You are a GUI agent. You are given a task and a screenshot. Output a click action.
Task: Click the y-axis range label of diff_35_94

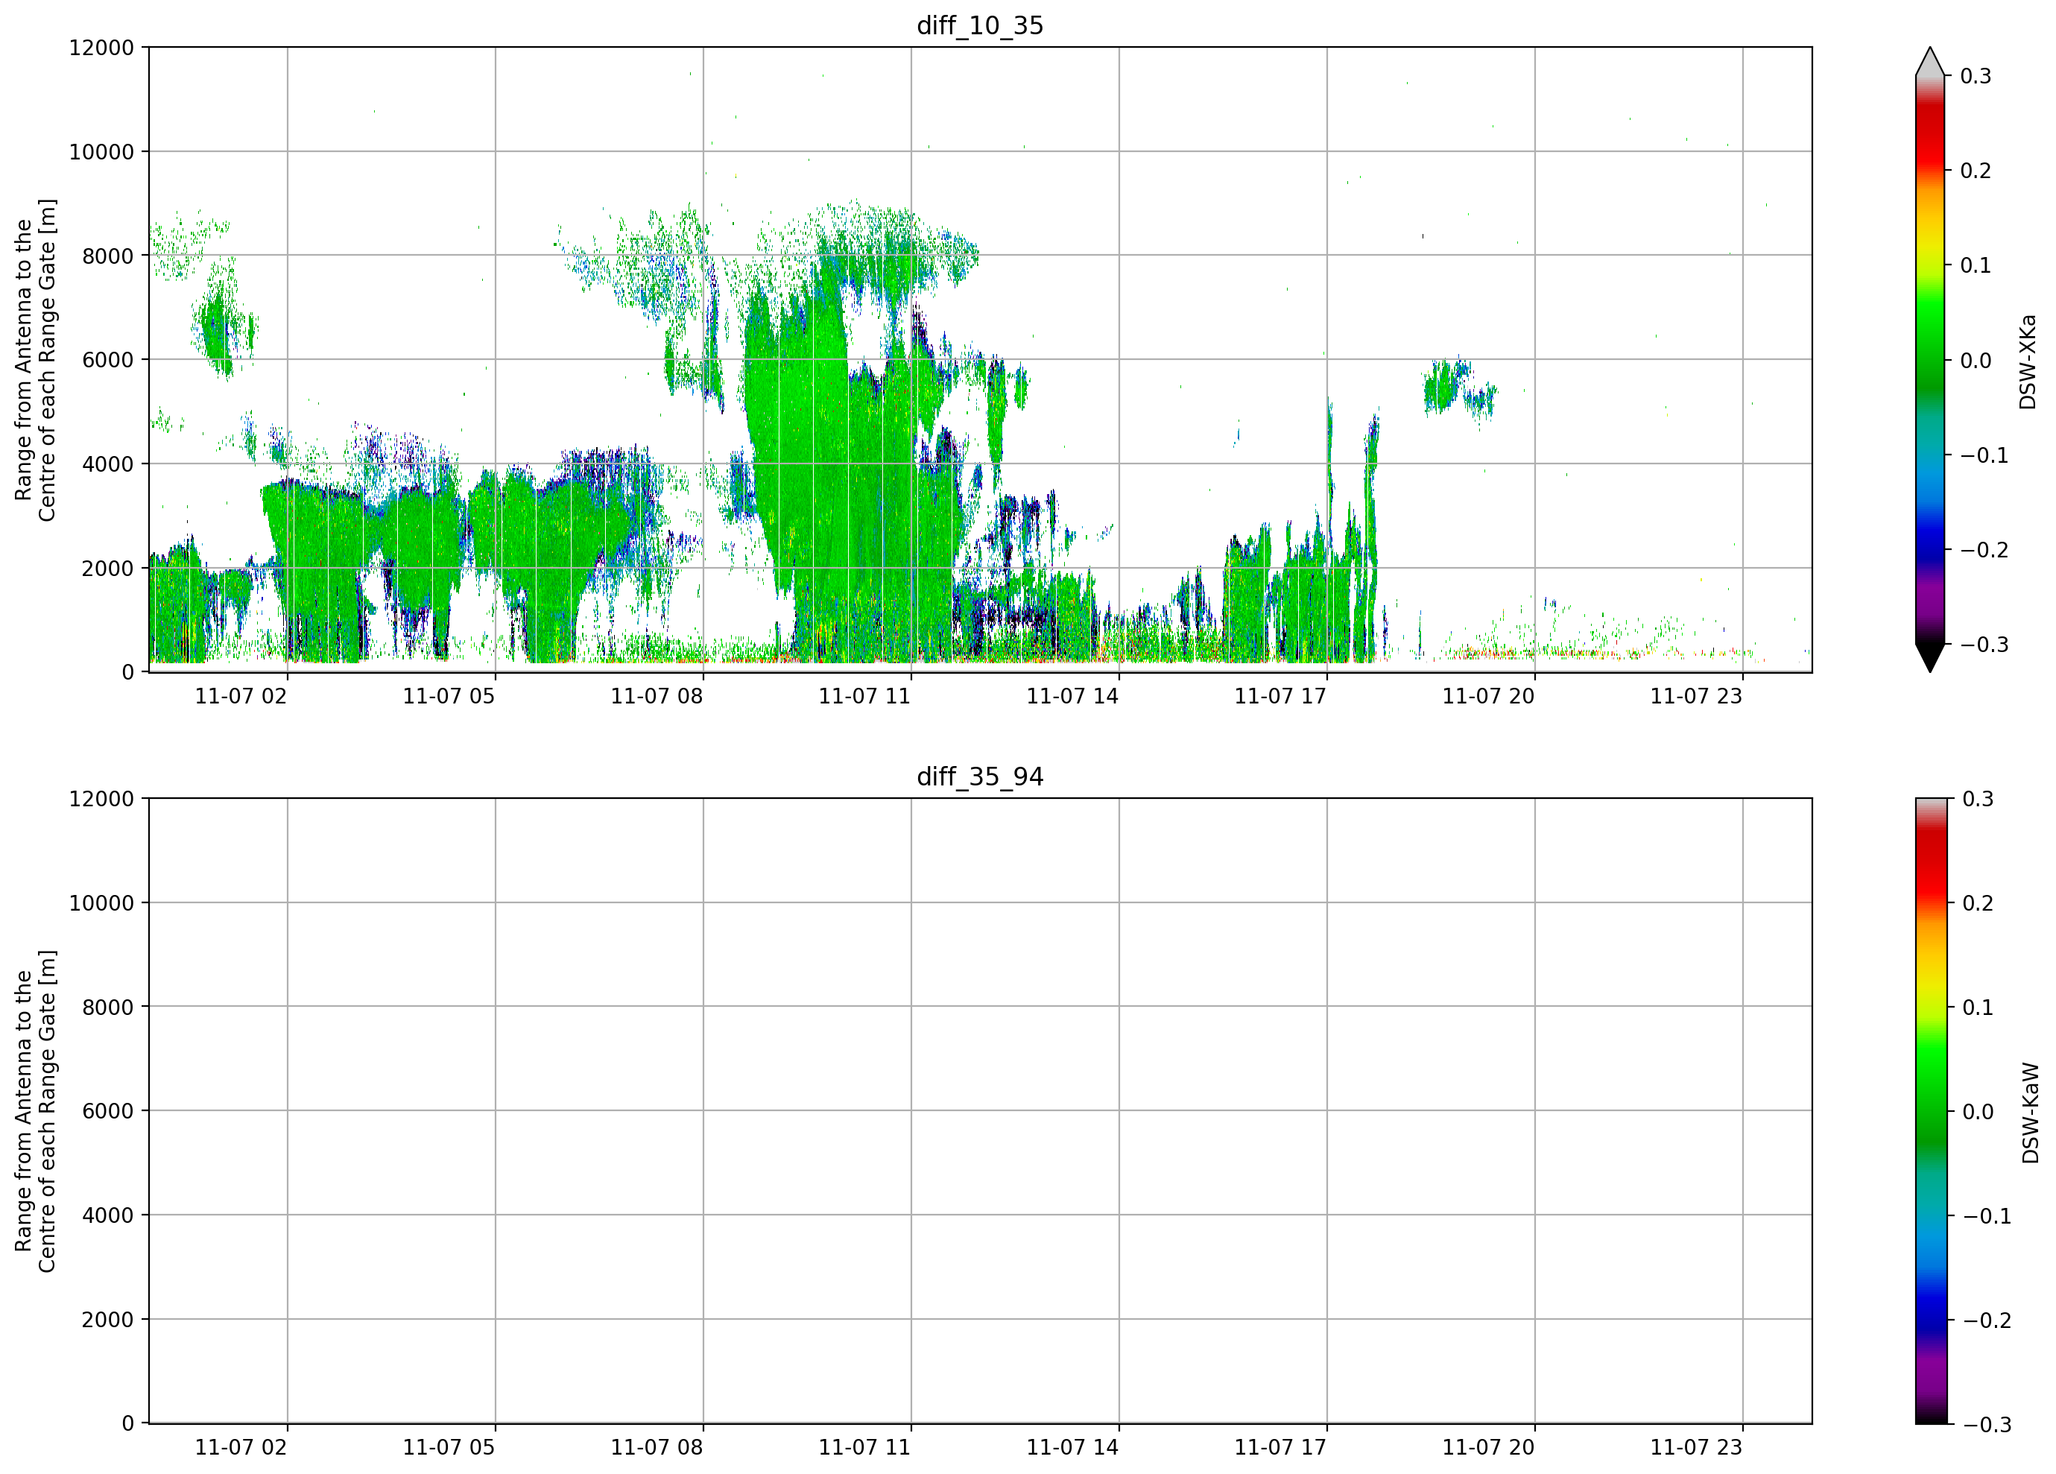click(x=35, y=1111)
